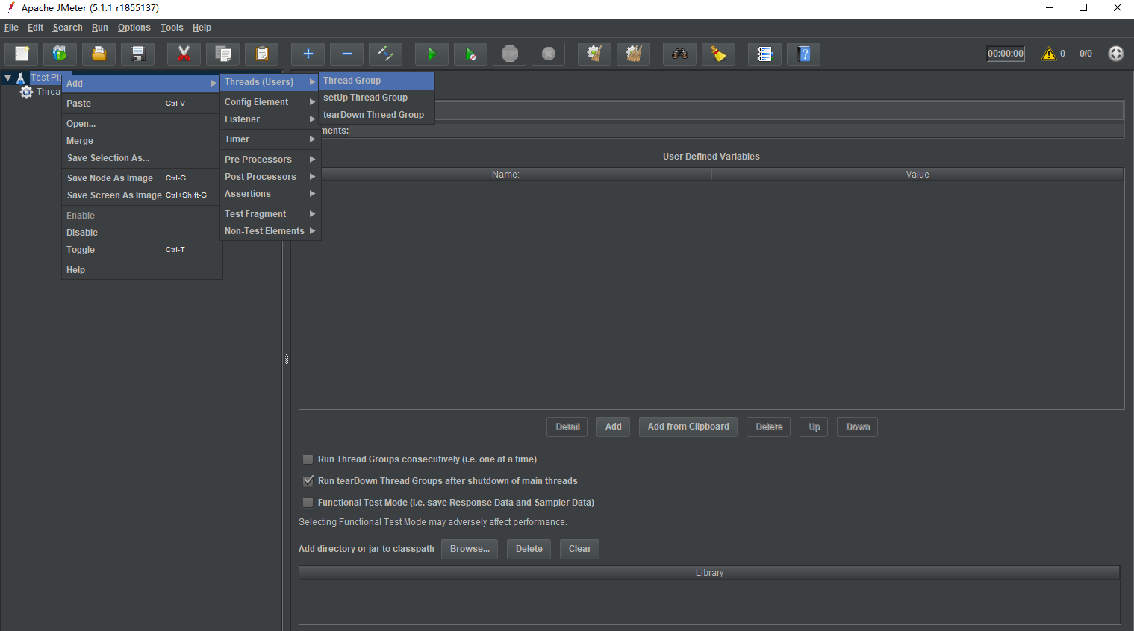The height and width of the screenshot is (631, 1134).
Task: Click the Search binoculars icon
Action: point(679,54)
